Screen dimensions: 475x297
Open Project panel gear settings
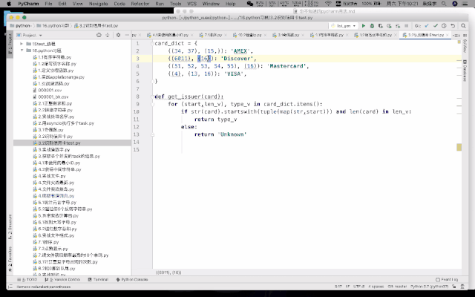coord(118,35)
